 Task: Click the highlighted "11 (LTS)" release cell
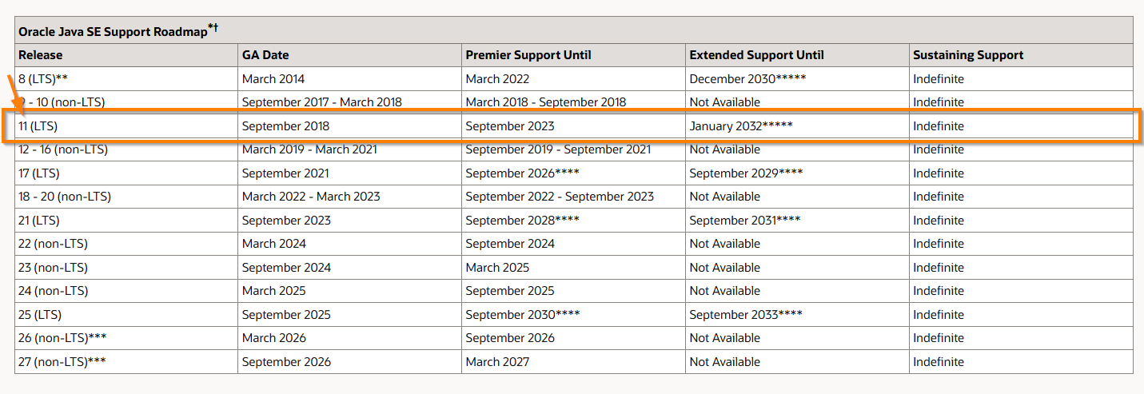point(38,126)
